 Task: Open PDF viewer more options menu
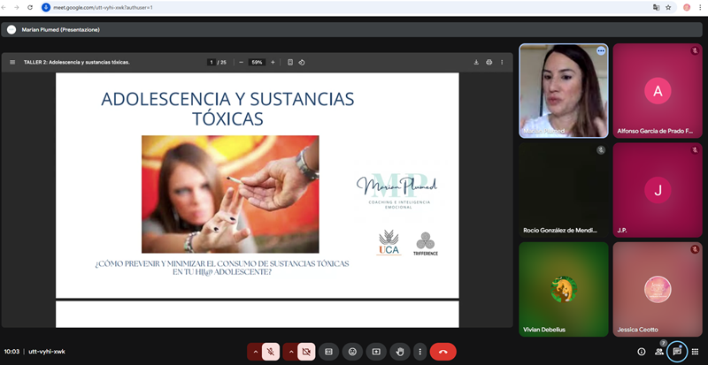502,62
